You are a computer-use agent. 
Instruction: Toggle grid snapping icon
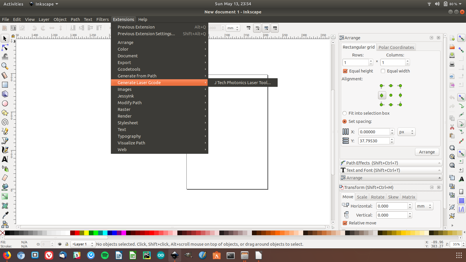461,201
